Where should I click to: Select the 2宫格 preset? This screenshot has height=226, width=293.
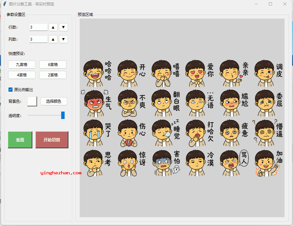click(x=53, y=75)
